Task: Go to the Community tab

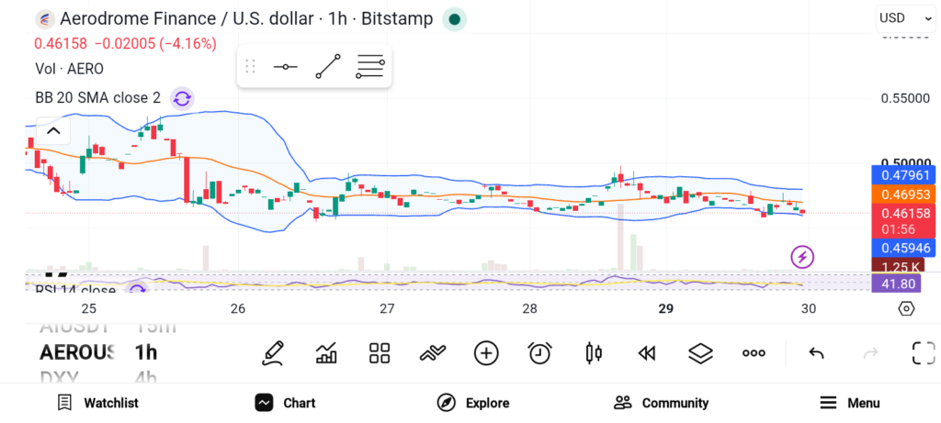Action: (x=662, y=403)
